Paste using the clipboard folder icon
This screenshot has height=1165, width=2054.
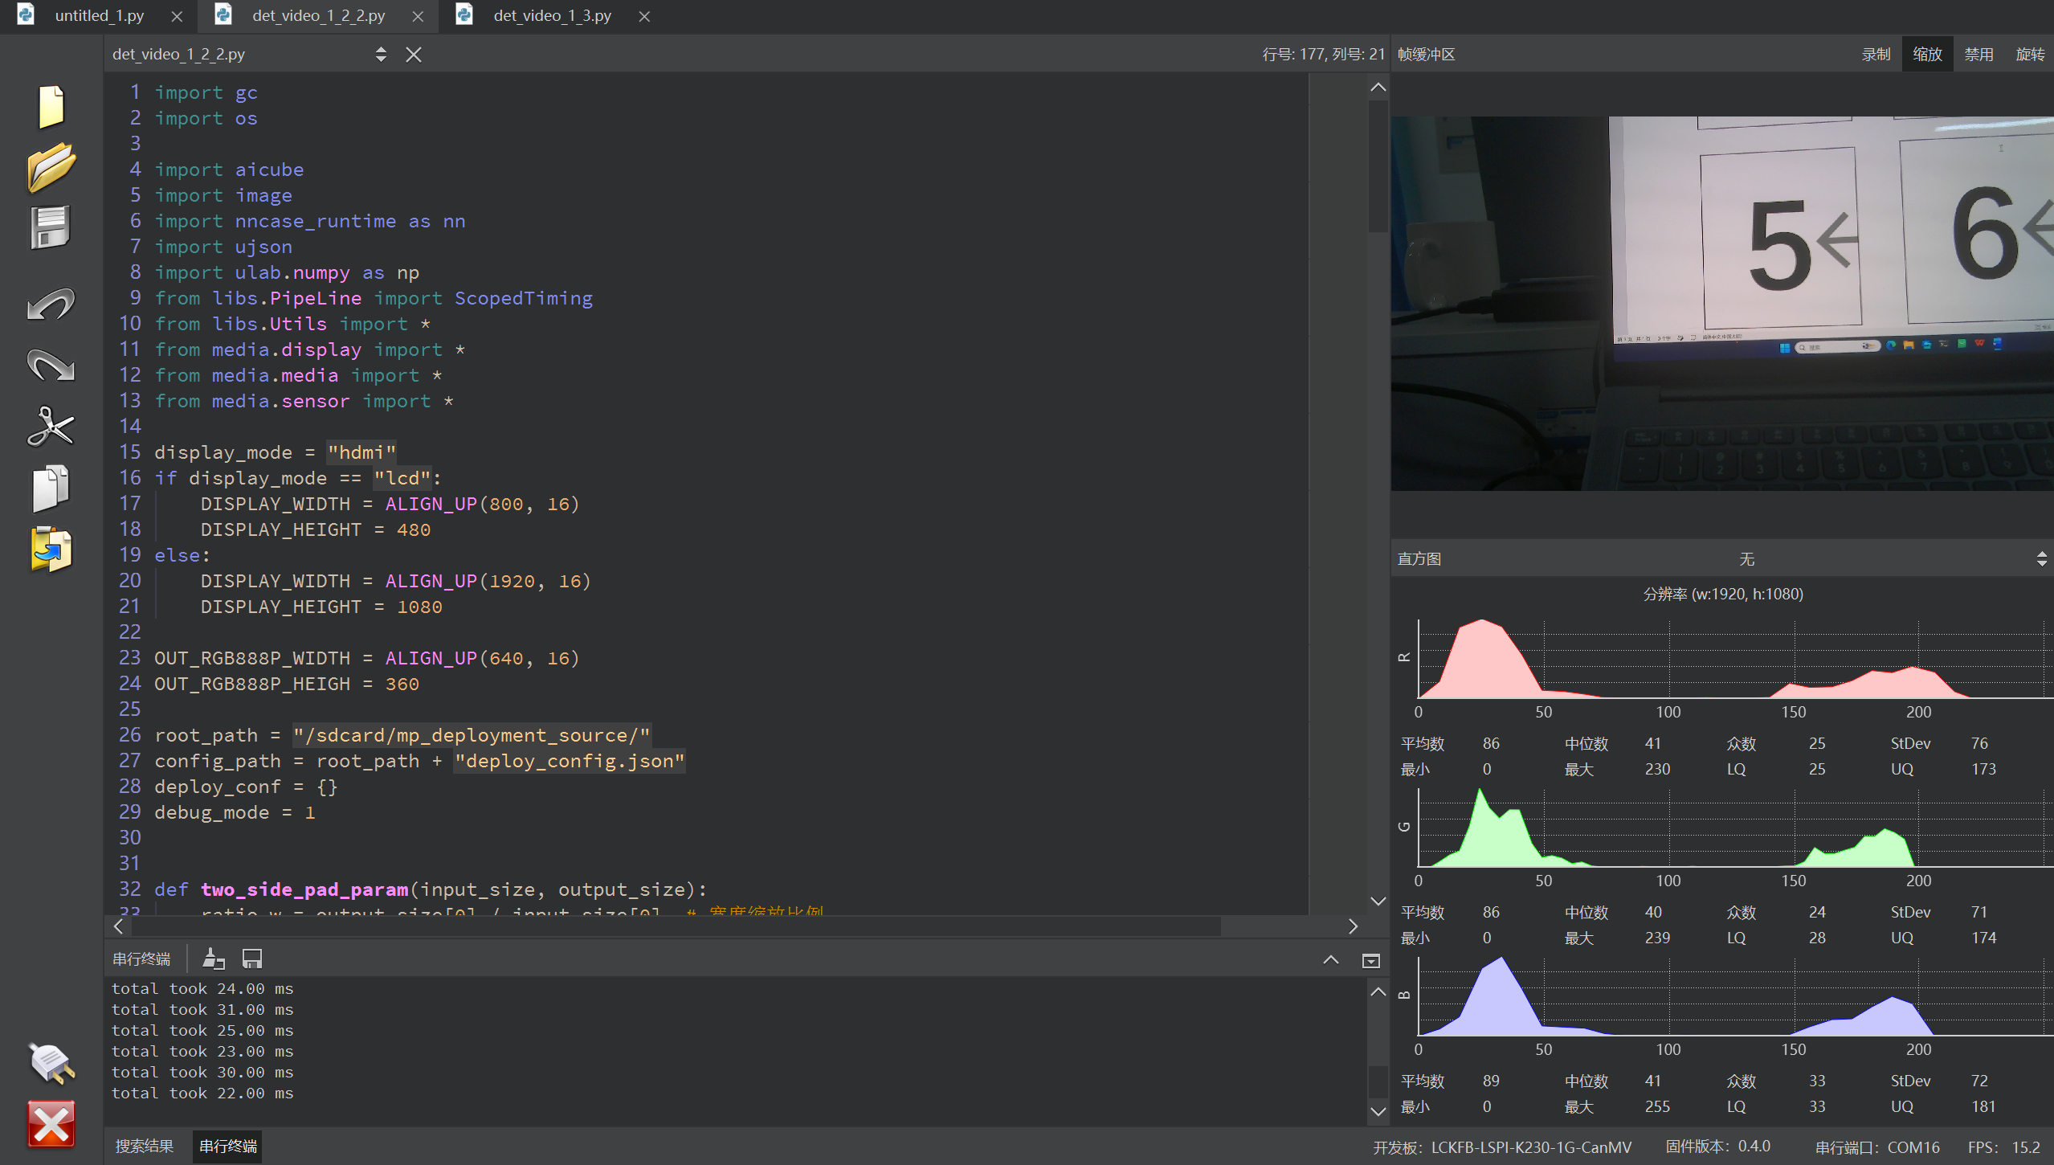pyautogui.click(x=51, y=550)
